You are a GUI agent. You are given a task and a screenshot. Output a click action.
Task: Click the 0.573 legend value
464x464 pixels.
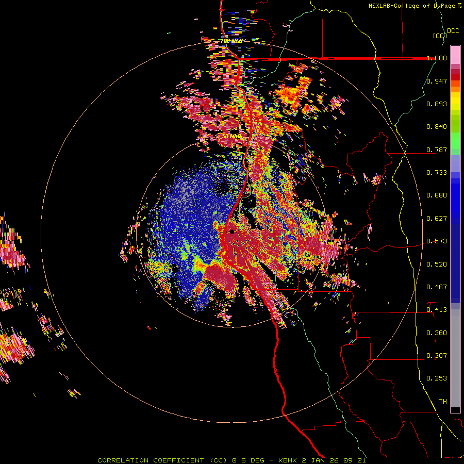click(437, 241)
